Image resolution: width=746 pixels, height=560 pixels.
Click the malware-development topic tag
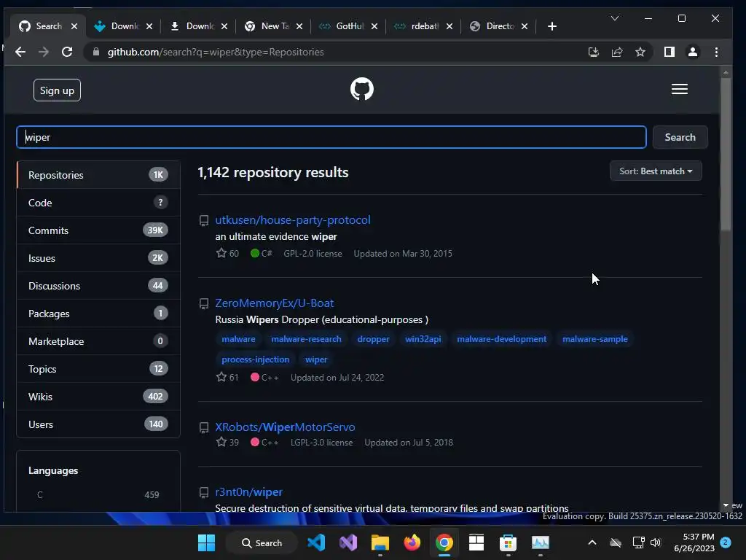point(502,339)
